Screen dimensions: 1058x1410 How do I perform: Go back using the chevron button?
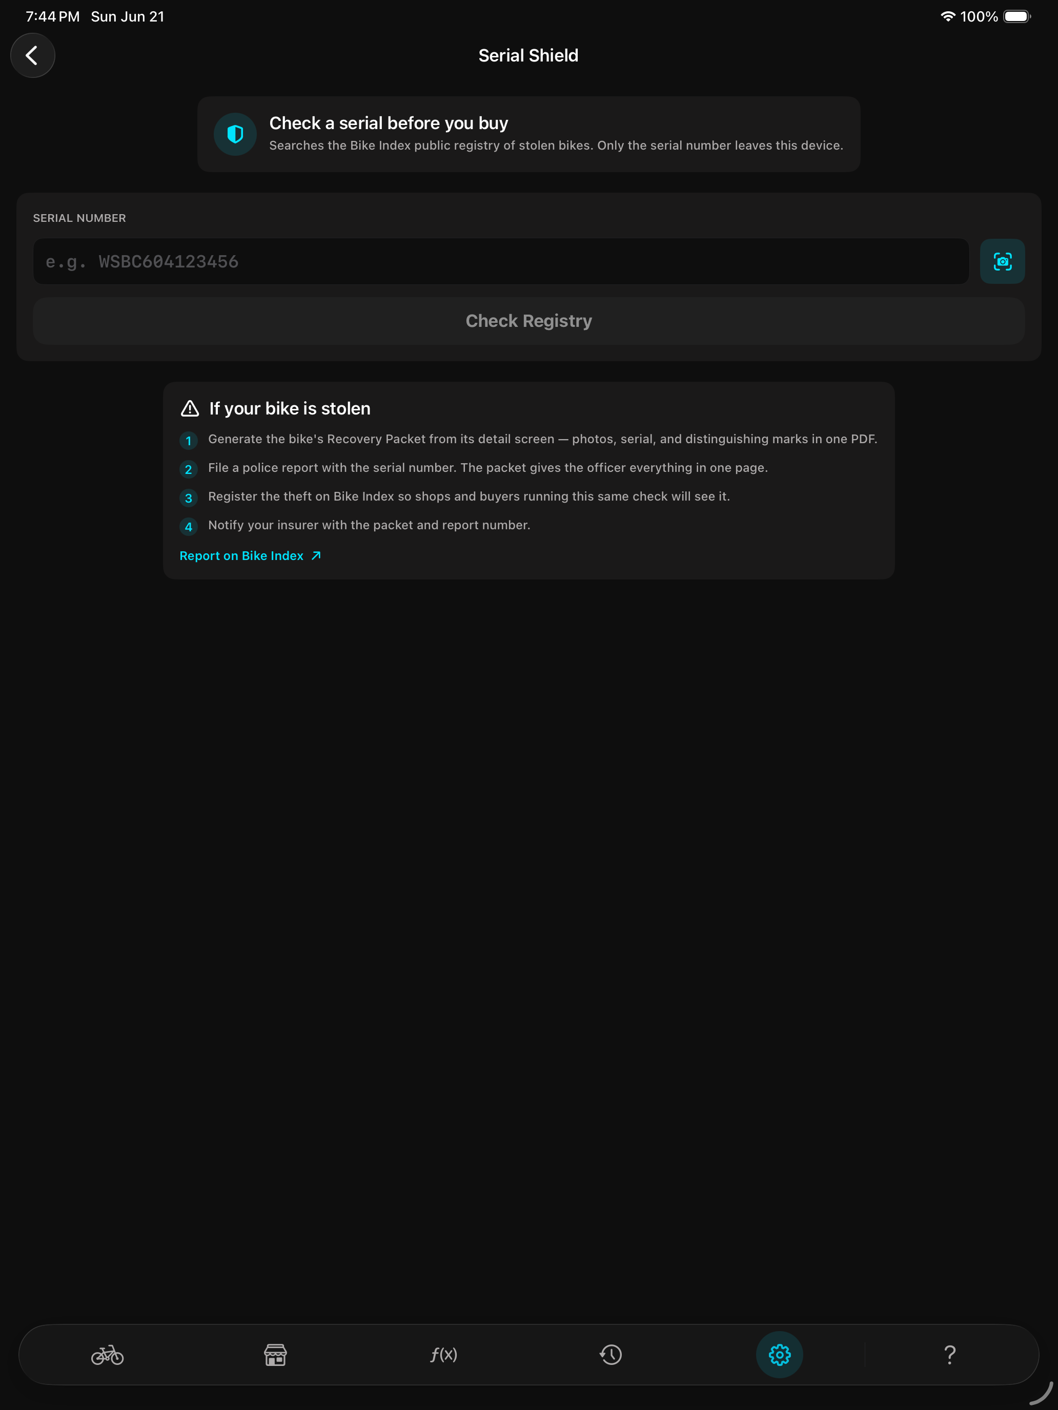pos(32,55)
